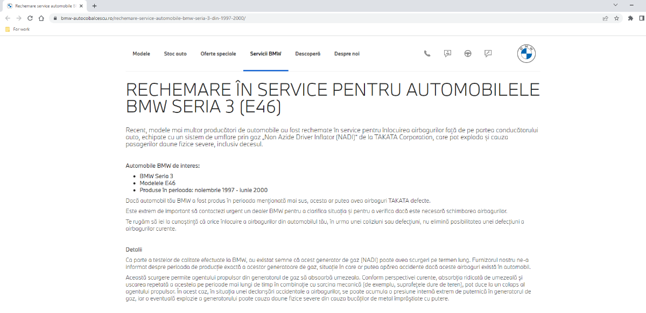Open the Despre noi menu
This screenshot has width=646, height=313.
pyautogui.click(x=347, y=54)
